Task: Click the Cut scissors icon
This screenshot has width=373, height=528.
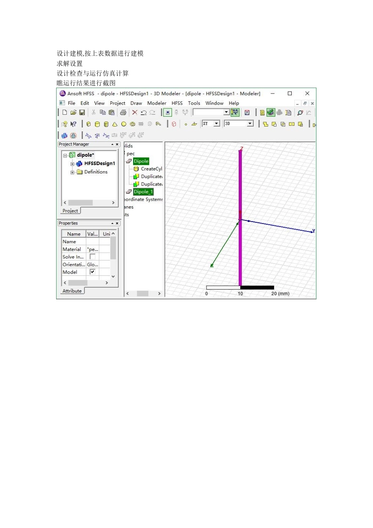Action: [x=93, y=112]
